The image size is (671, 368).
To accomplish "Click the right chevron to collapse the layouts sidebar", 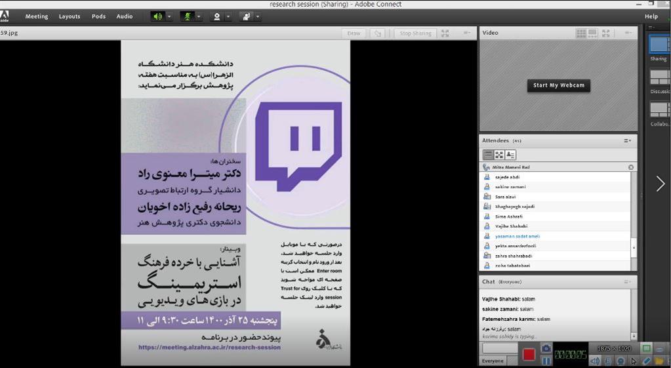I will [x=661, y=184].
